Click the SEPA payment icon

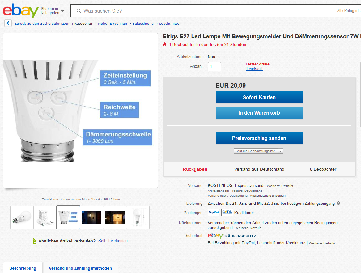tap(227, 212)
